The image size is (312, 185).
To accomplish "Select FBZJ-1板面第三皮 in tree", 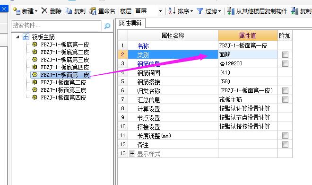I will (x=63, y=90).
